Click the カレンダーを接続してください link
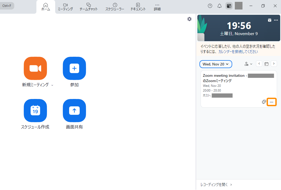 [238, 52]
